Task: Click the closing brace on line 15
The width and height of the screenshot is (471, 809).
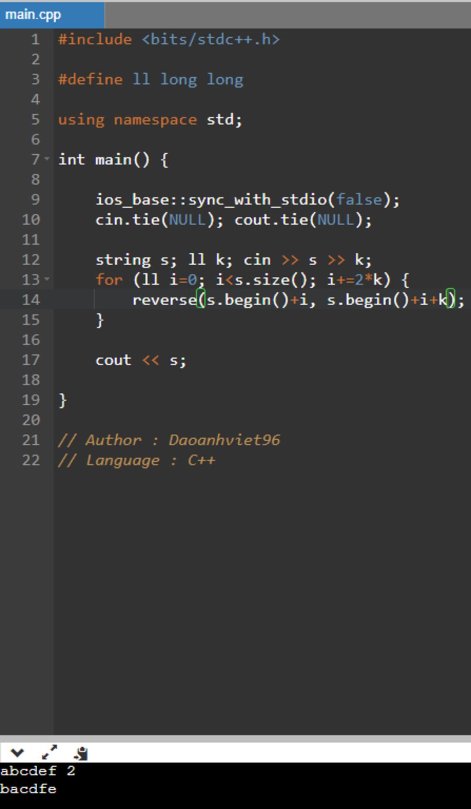Action: coord(100,320)
